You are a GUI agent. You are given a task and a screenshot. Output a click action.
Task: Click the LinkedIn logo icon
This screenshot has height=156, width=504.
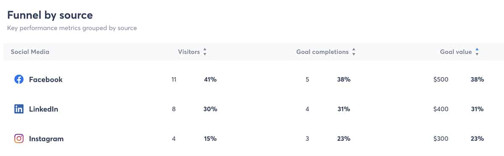19,109
